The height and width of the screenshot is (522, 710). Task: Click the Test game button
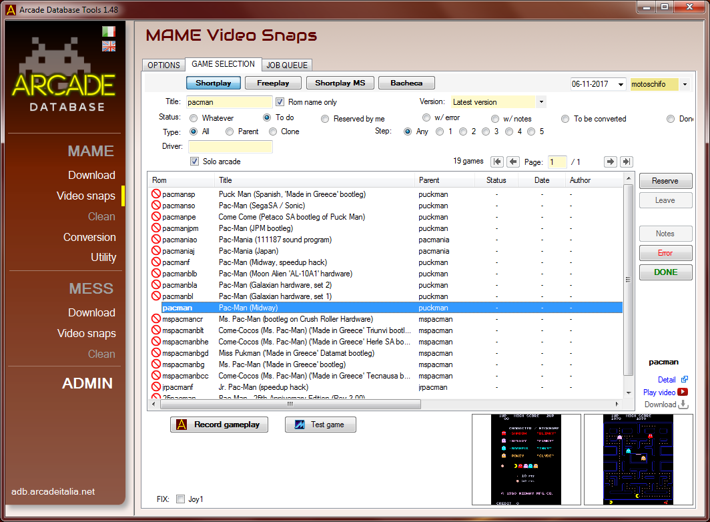point(320,425)
